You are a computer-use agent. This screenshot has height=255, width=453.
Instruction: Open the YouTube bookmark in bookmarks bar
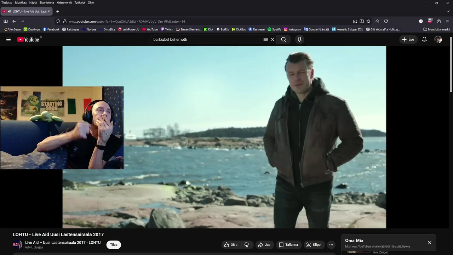point(150,29)
